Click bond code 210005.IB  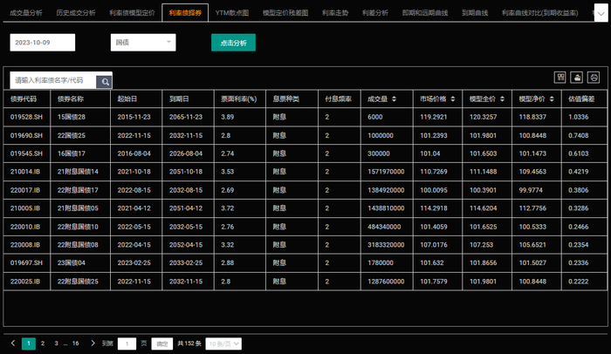(x=25, y=208)
